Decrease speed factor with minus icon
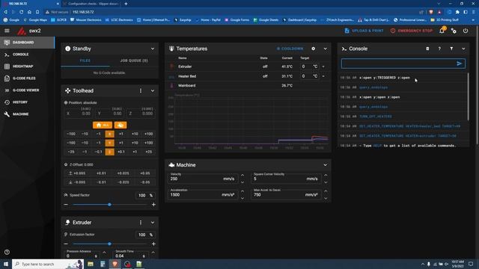This screenshot has width=479, height=269. coord(66,205)
